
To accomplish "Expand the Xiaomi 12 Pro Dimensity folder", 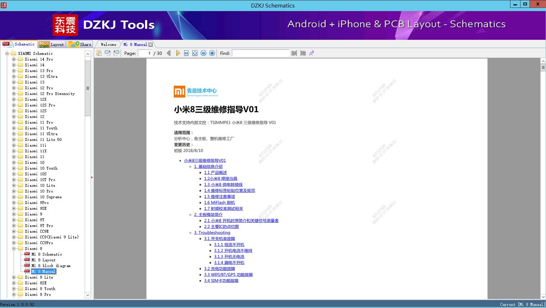I will coord(14,94).
